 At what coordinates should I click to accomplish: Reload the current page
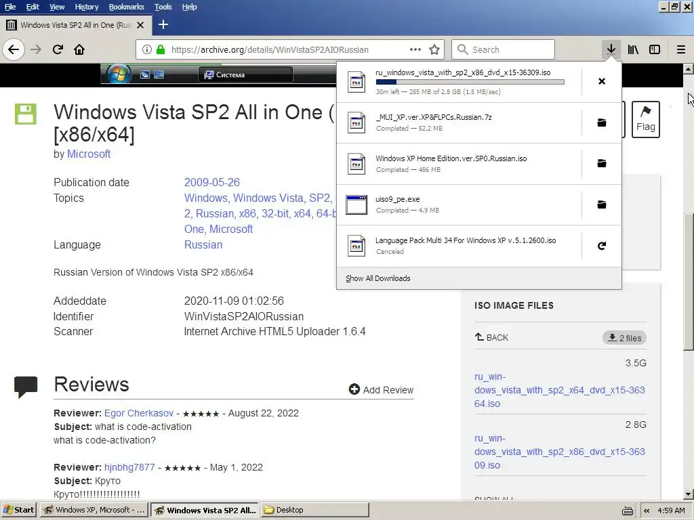click(x=58, y=49)
